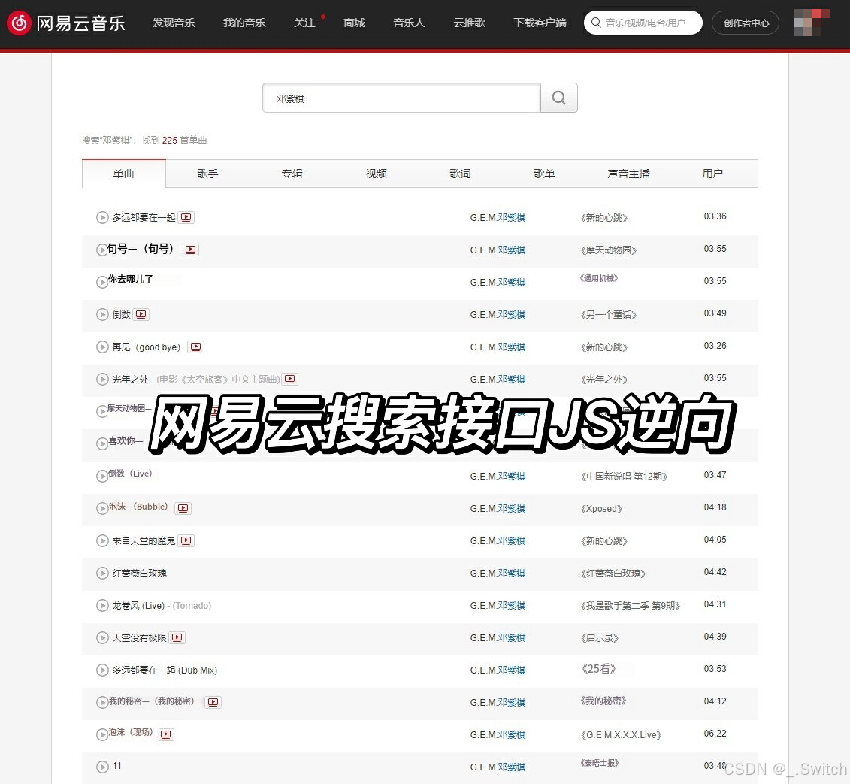This screenshot has height=784, width=850.
Task: Open song title 龙卷风 (Live)
Action: [138, 606]
